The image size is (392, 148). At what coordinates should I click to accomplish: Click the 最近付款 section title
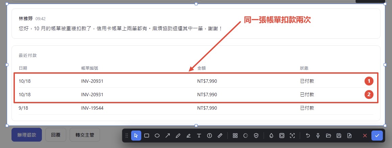(x=28, y=55)
